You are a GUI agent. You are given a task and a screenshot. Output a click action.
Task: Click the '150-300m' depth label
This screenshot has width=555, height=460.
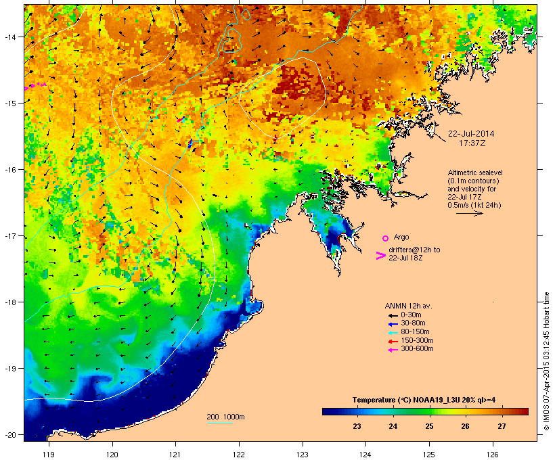click(x=418, y=341)
